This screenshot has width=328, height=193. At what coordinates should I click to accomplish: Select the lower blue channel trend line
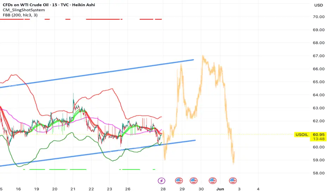pos(97,153)
